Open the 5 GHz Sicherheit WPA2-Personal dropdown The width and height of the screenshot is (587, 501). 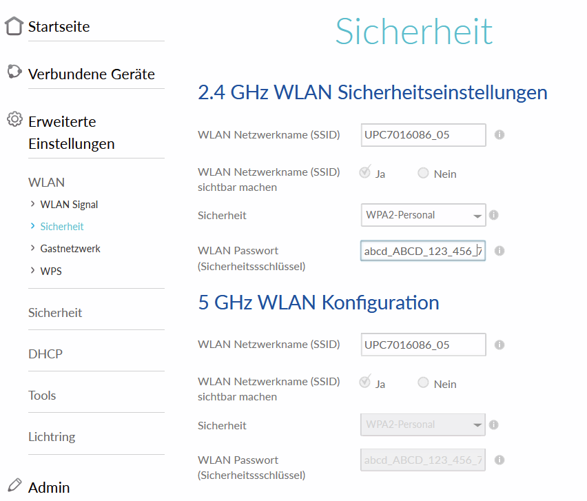point(423,425)
